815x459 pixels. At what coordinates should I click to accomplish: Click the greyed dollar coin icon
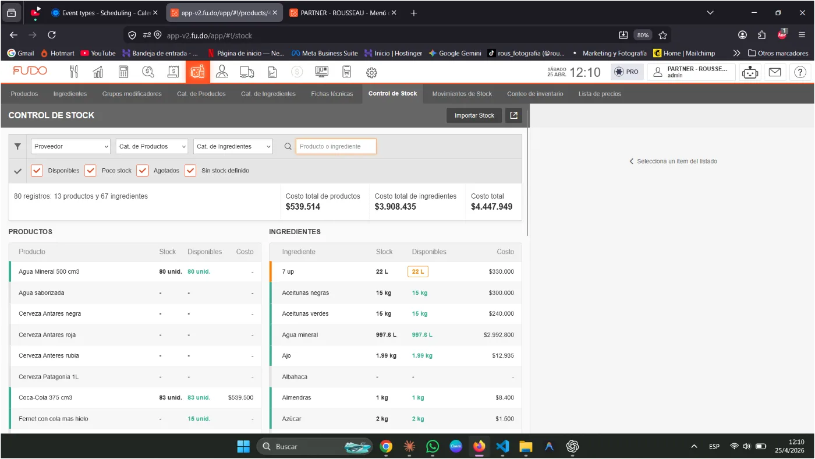[x=297, y=72]
